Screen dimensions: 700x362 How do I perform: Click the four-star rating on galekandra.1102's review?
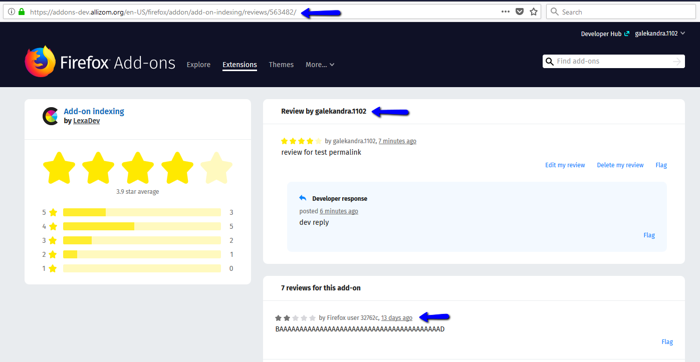click(302, 141)
